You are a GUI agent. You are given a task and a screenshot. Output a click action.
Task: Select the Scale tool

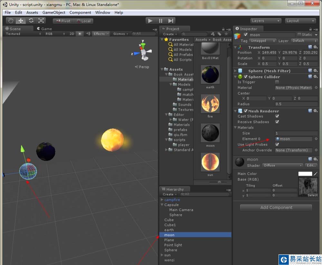[41, 21]
